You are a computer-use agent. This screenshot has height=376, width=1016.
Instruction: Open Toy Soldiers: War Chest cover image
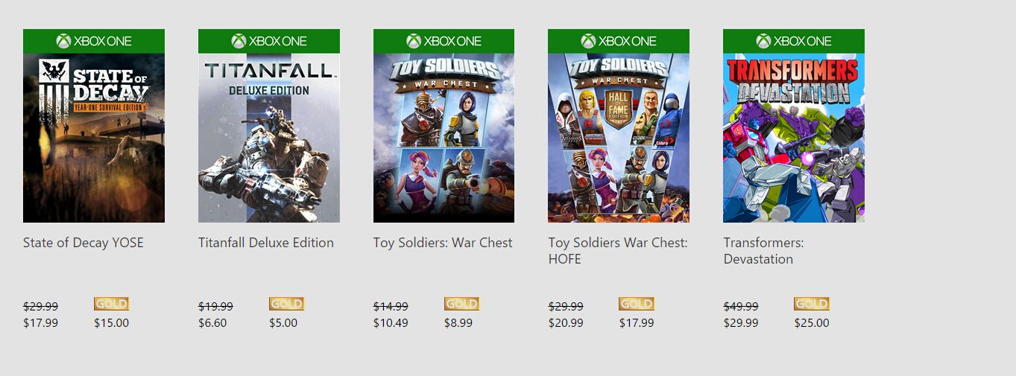pos(444,138)
